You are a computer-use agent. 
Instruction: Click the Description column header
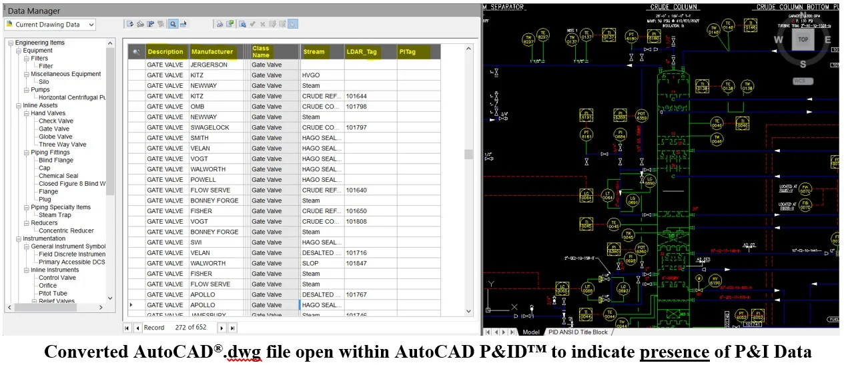(x=166, y=52)
